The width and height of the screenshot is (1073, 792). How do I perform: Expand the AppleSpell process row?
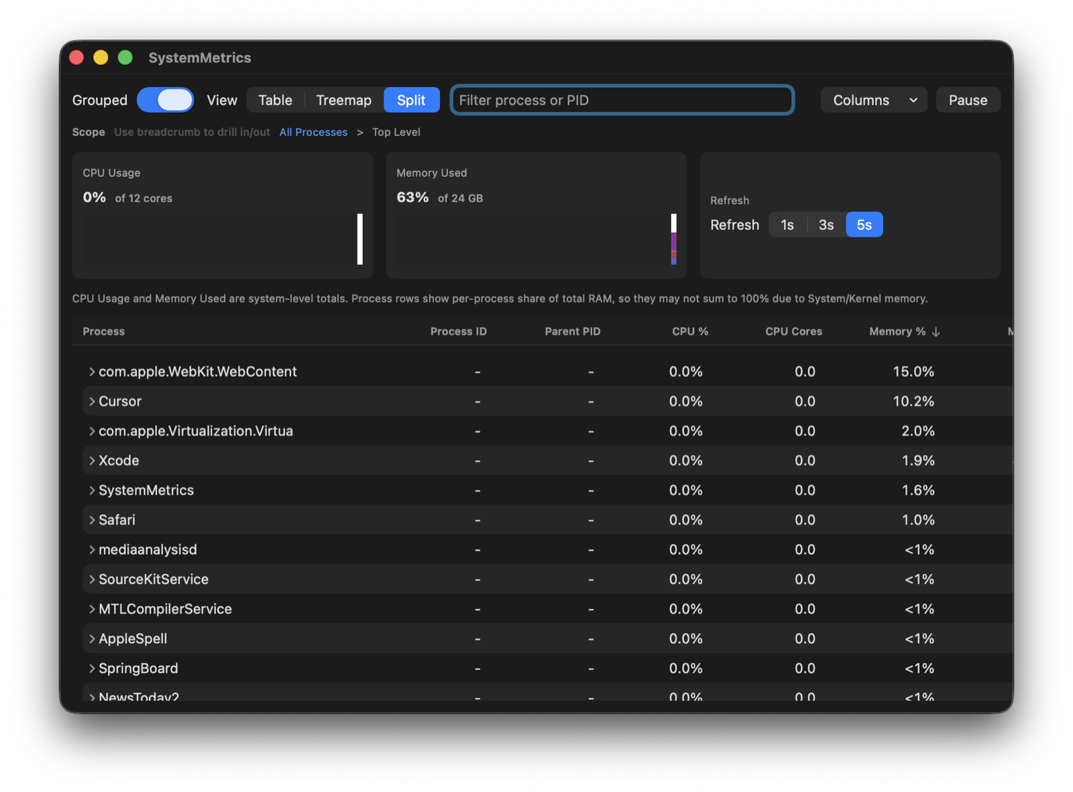pos(91,638)
